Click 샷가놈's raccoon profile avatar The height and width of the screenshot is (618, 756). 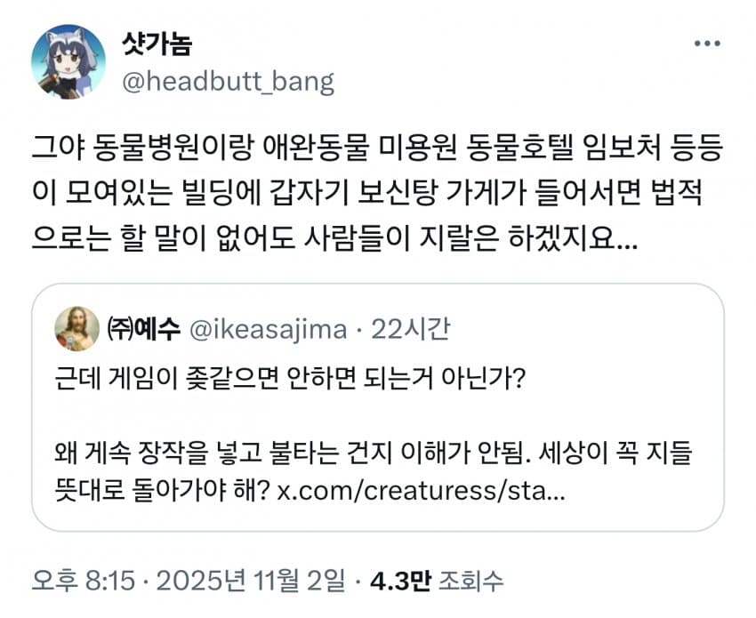[x=68, y=60]
